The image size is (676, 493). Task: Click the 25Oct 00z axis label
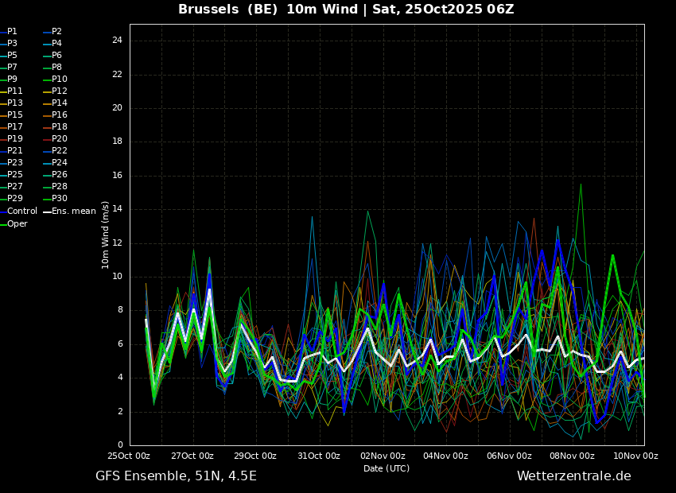tap(129, 456)
